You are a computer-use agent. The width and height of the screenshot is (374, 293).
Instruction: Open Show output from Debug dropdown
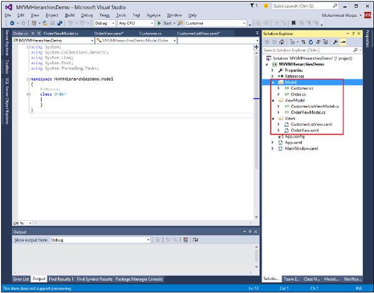coord(100,240)
